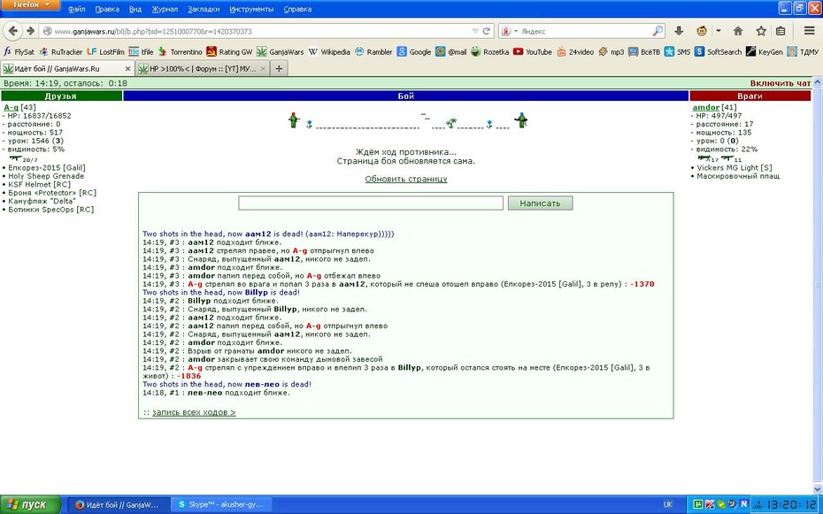The image size is (823, 514).
Task: Open the Firefox home page icon
Action: click(738, 31)
